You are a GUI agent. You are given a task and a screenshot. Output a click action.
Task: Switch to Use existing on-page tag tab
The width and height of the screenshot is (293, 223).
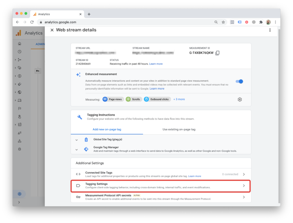pos(179,130)
